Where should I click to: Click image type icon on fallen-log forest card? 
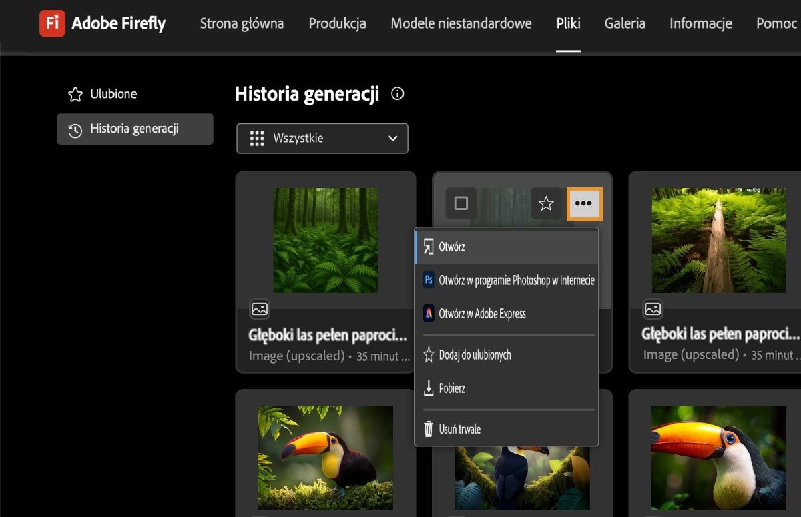[x=653, y=309]
